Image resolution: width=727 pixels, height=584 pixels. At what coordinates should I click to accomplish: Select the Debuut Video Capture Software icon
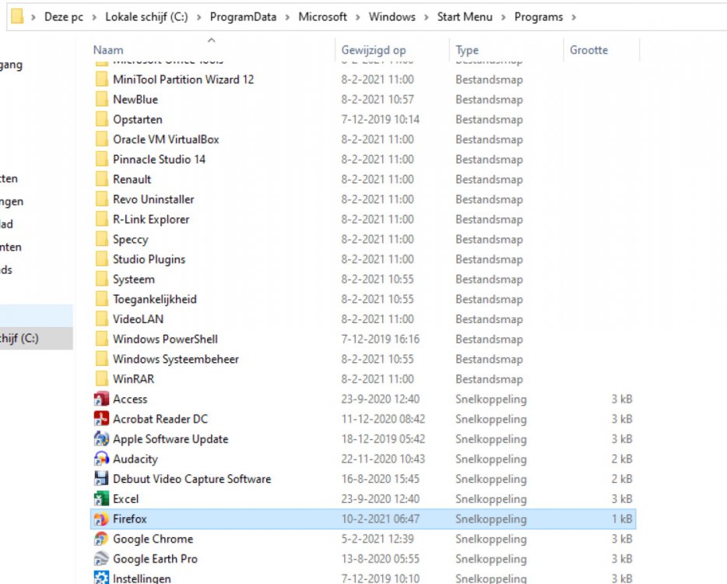tap(101, 479)
